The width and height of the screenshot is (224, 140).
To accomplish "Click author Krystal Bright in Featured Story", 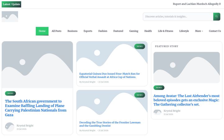I will [x=172, y=111].
